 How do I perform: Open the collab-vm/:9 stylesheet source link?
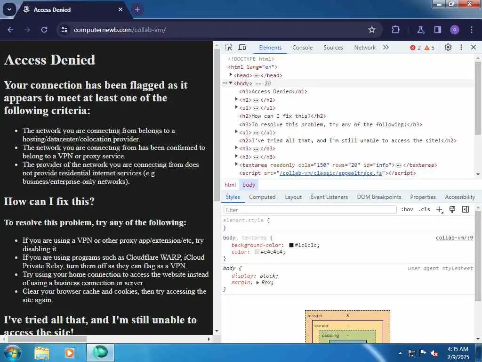[454, 238]
